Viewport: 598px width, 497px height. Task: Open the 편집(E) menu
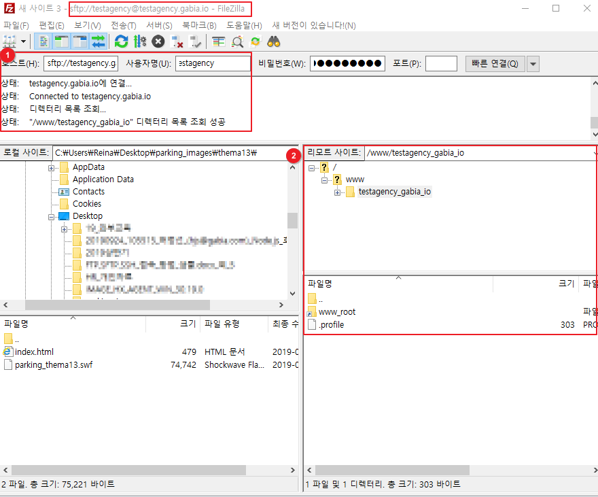52,26
